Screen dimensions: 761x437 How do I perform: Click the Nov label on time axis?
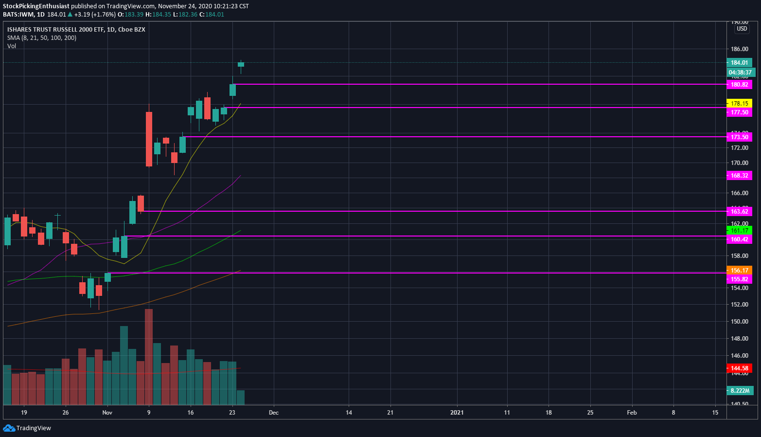coord(107,413)
